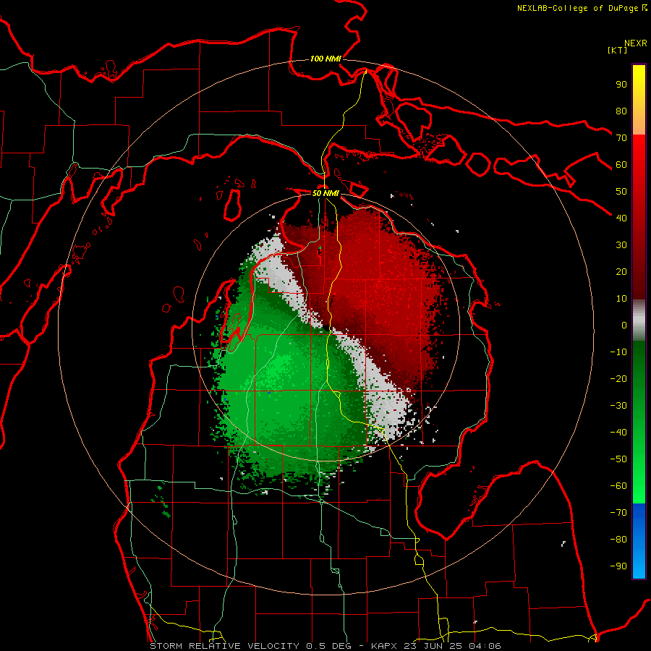Select the -80 value on the velocity scale
This screenshot has height=651, width=651.
tap(618, 540)
